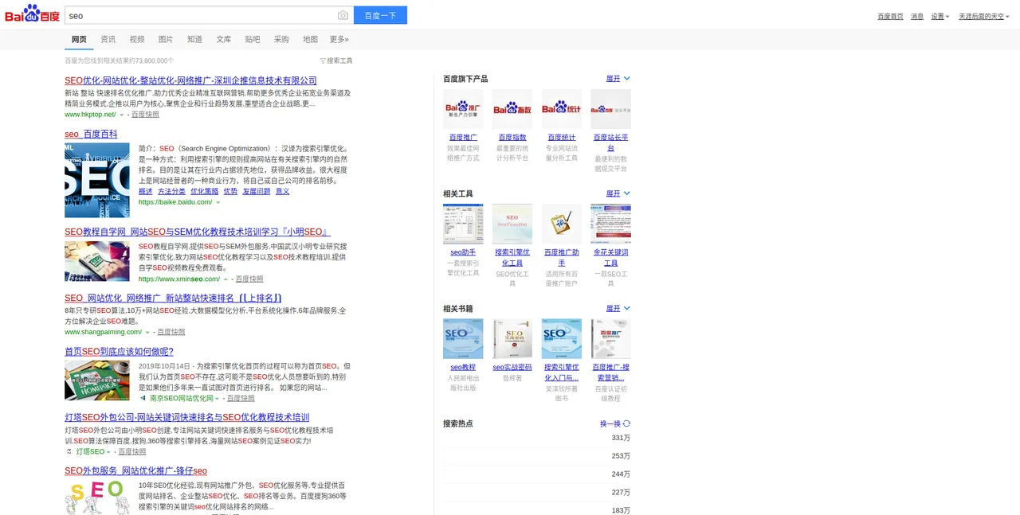Click the seo实战密码 text link
Image resolution: width=1020 pixels, height=515 pixels.
[512, 367]
